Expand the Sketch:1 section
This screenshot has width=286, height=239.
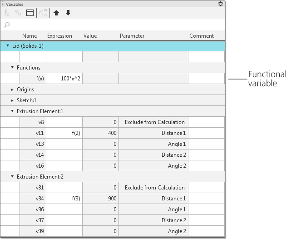(12, 100)
